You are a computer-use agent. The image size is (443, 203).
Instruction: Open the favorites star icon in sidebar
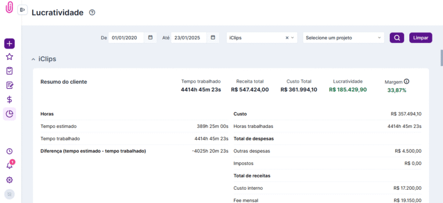tap(9, 57)
